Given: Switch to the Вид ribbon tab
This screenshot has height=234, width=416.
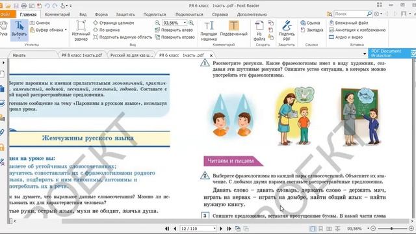Looking at the screenshot, I should [83, 14].
